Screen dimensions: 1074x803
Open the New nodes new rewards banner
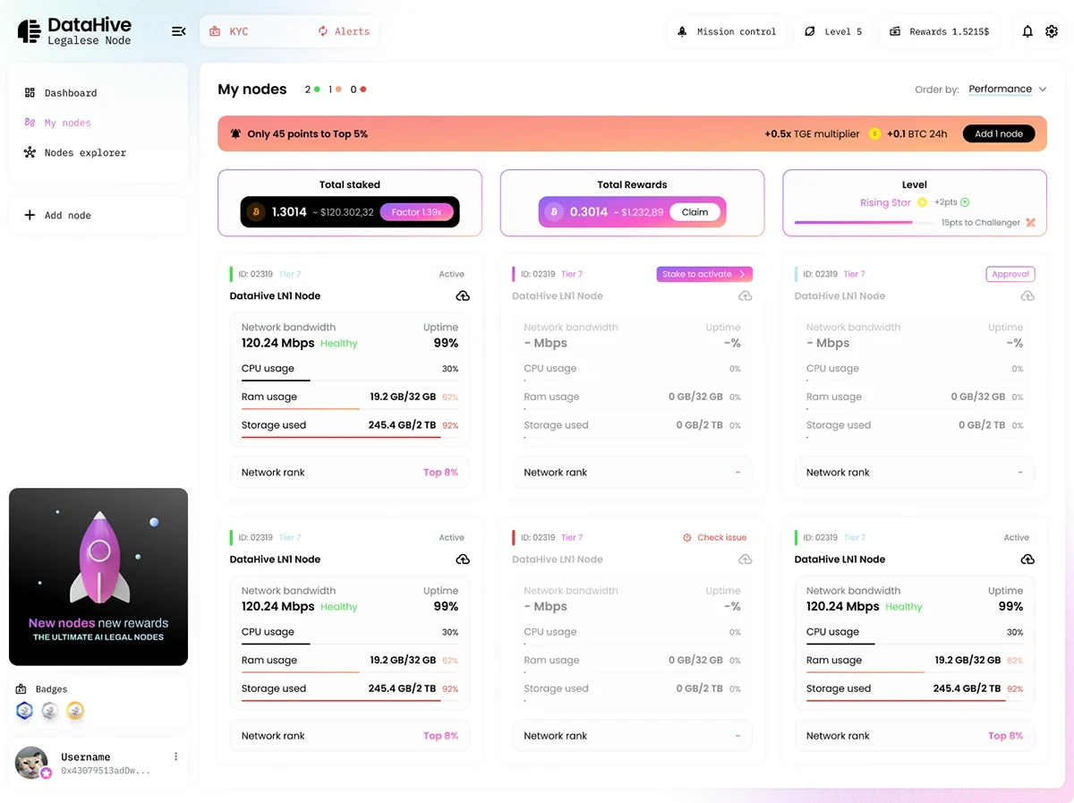(x=98, y=577)
